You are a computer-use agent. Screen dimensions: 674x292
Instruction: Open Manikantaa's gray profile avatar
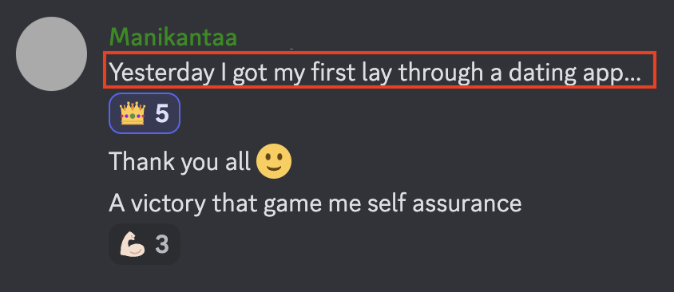tap(52, 53)
